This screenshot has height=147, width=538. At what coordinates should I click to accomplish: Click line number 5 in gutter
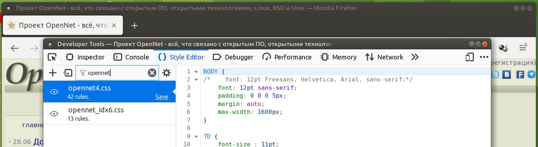click(188, 104)
